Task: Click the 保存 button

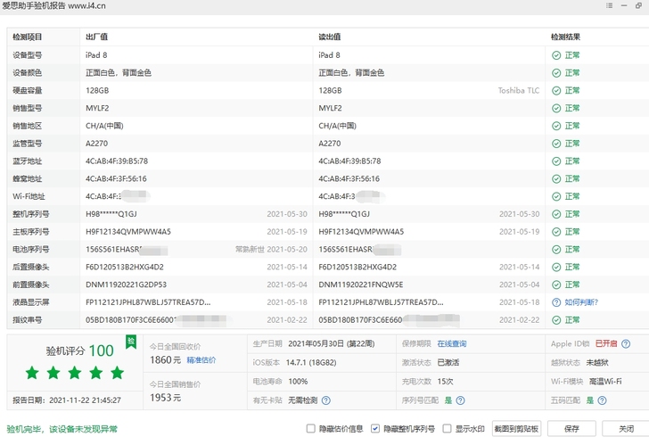Action: 571,429
